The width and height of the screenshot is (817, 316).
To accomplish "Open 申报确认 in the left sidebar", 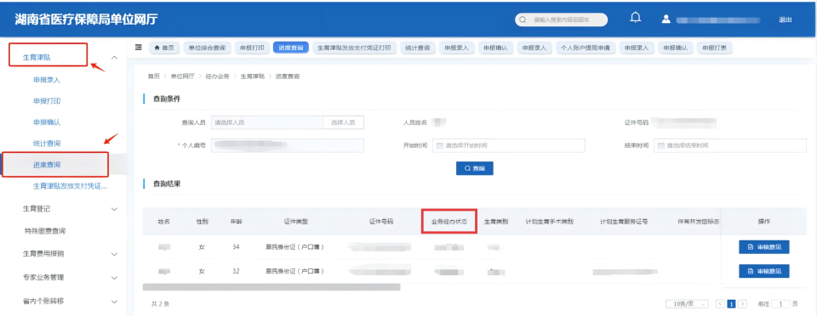I will tap(47, 122).
